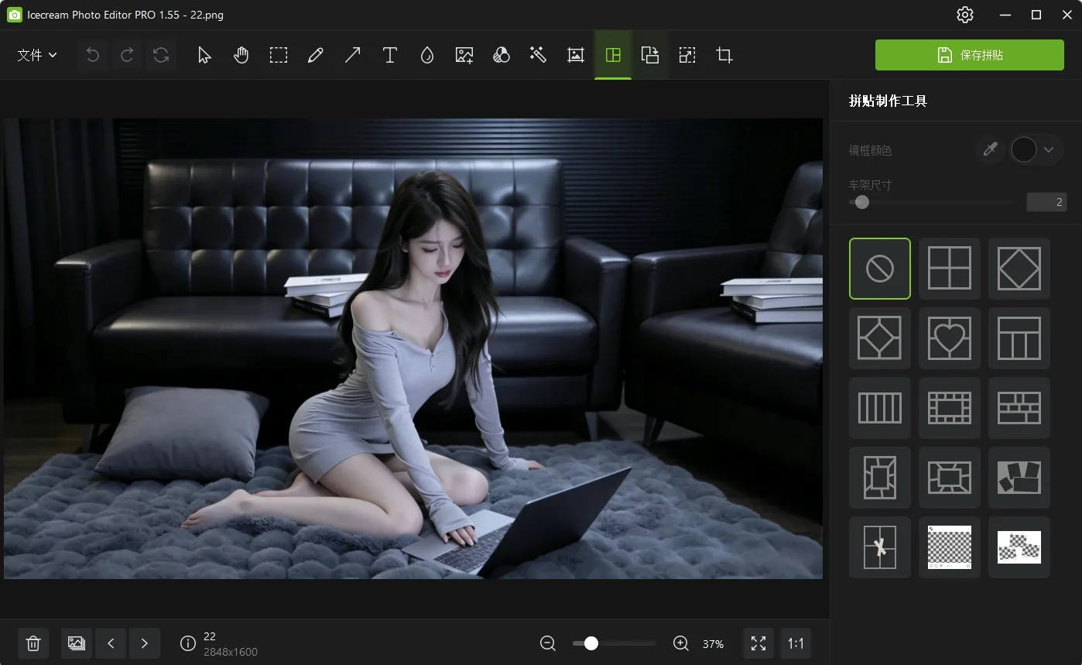Image resolution: width=1082 pixels, height=665 pixels.
Task: Choose the four-square grid layout
Action: tap(950, 269)
